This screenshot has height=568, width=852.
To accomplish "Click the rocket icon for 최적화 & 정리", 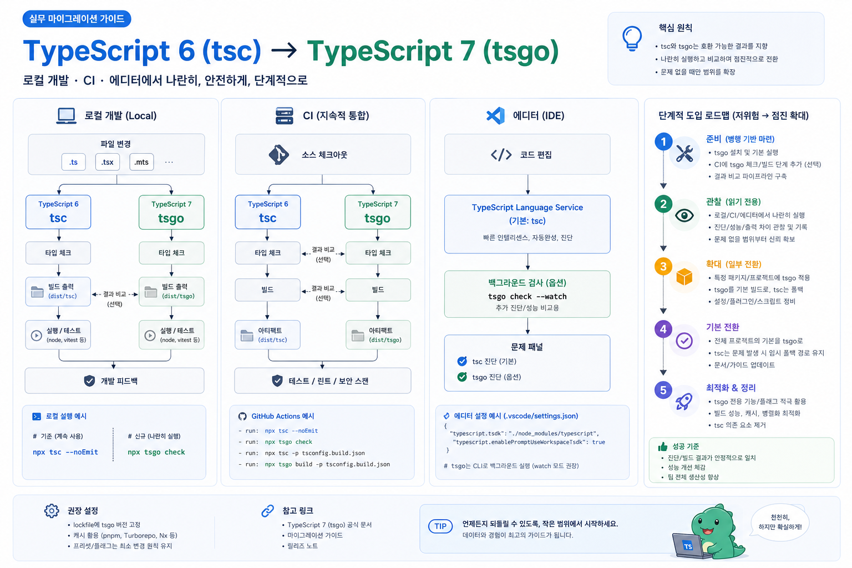I will click(x=684, y=401).
